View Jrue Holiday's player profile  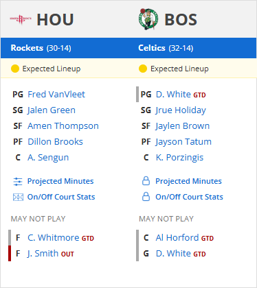tap(181, 110)
